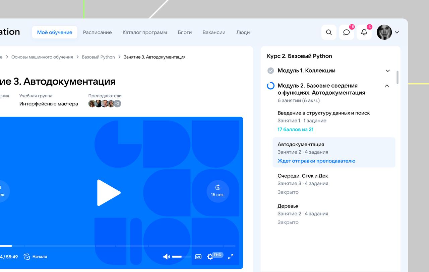This screenshot has height=272, width=429.
Task: Open lesson Введение в структуру данных и поиск
Action: tap(323, 113)
